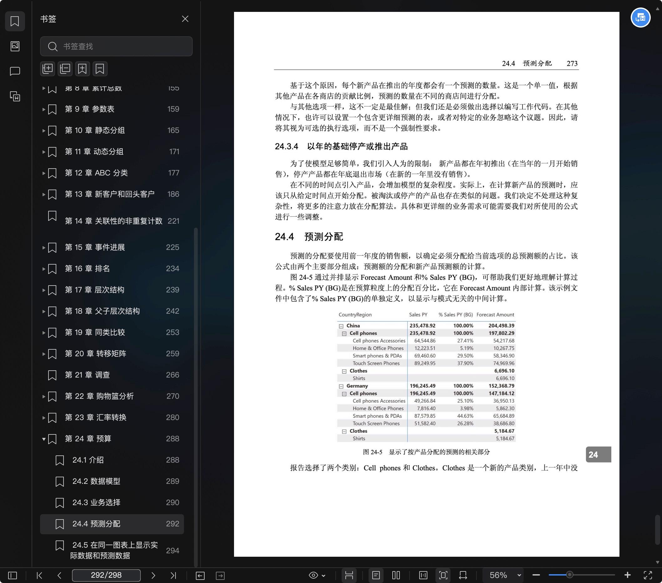
Task: Open bookmark 第 14 章 关联性的非重复计数
Action: click(x=112, y=221)
